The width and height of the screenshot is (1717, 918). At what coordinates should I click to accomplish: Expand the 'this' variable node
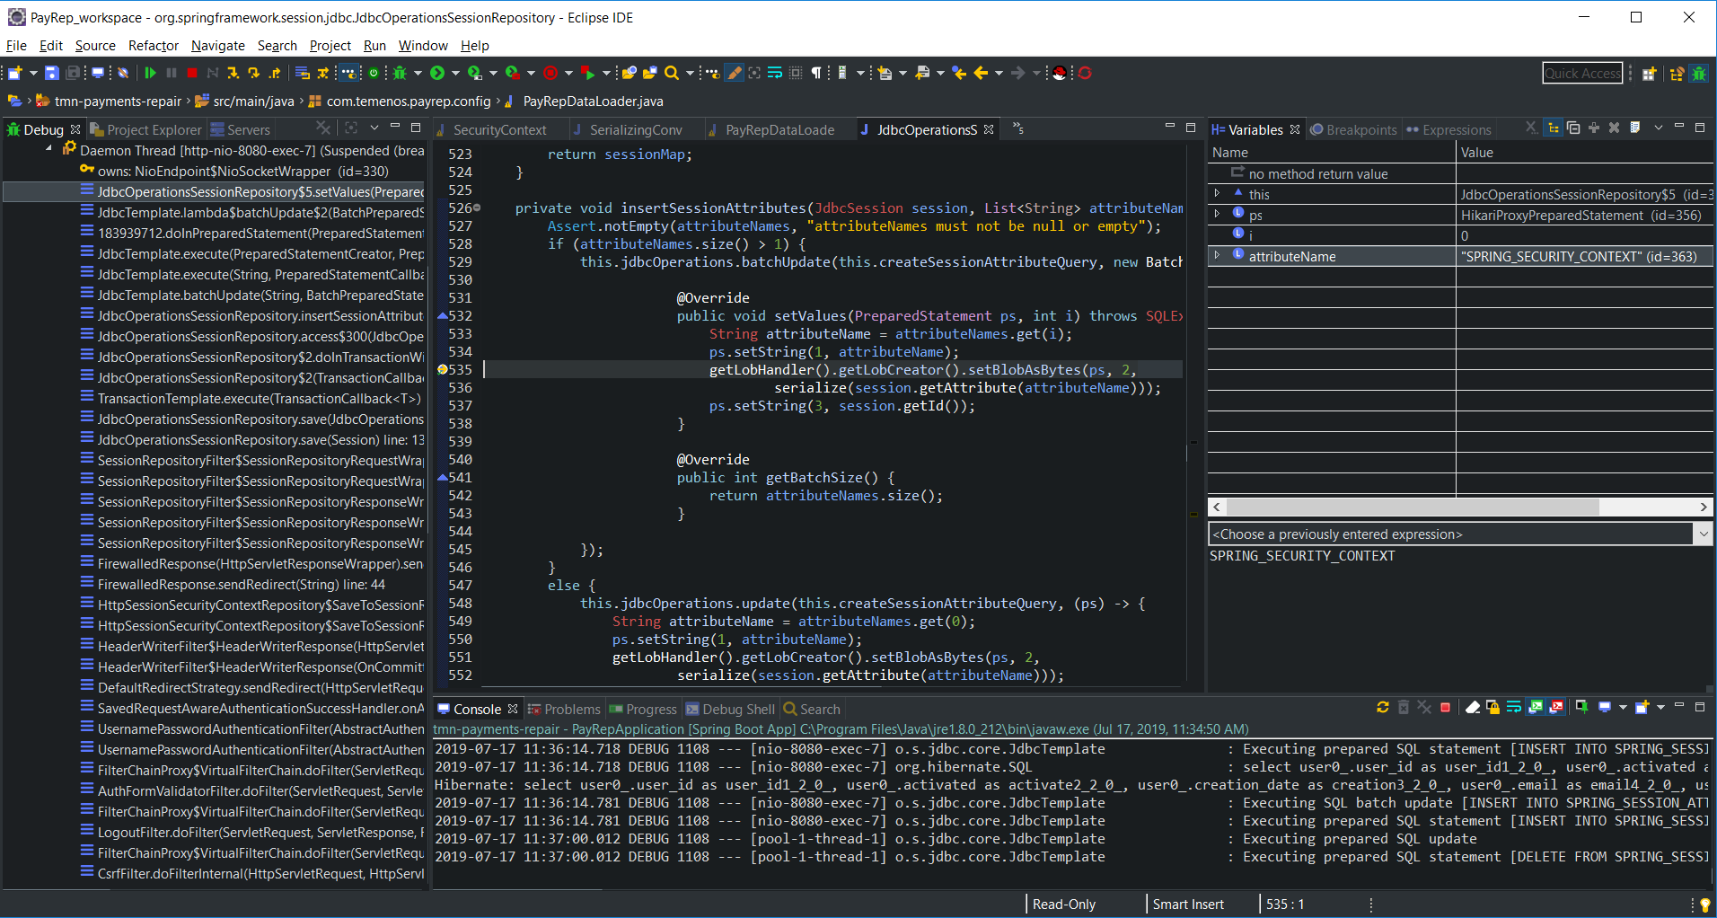pyautogui.click(x=1217, y=194)
